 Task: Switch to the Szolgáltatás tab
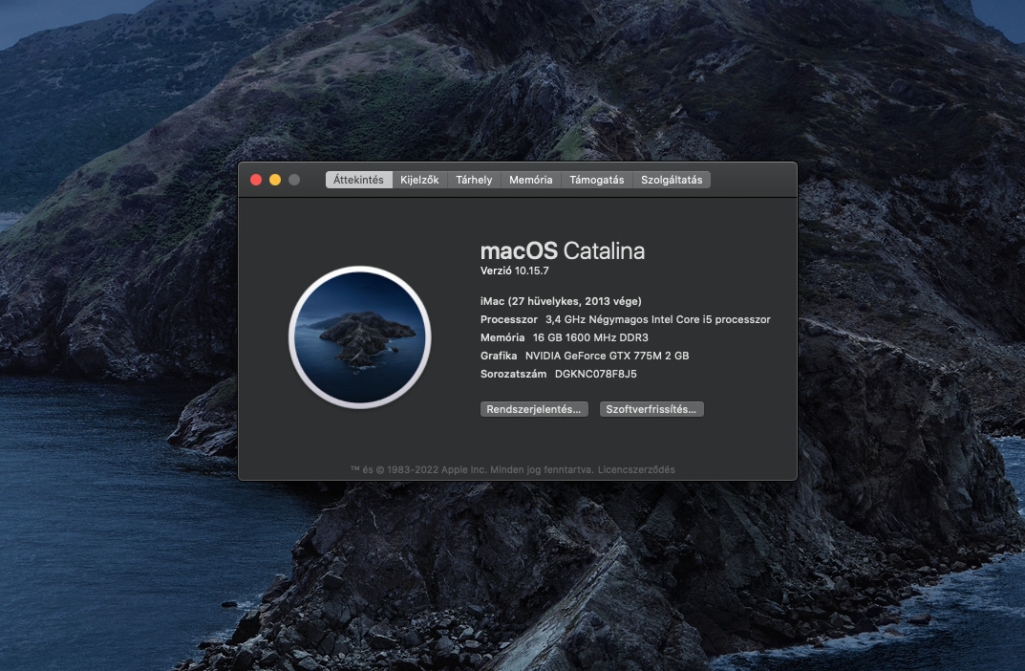click(672, 180)
